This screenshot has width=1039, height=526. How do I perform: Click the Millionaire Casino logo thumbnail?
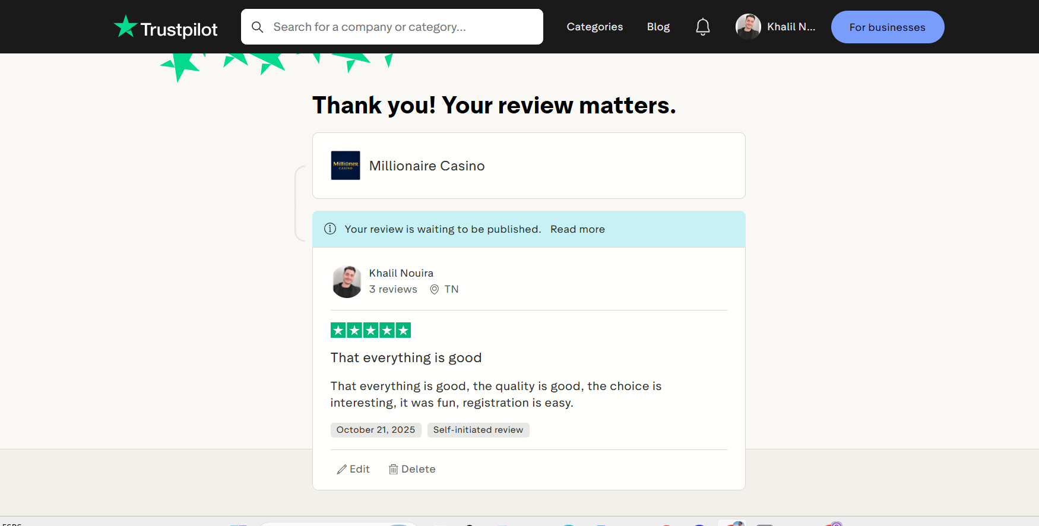pos(346,166)
